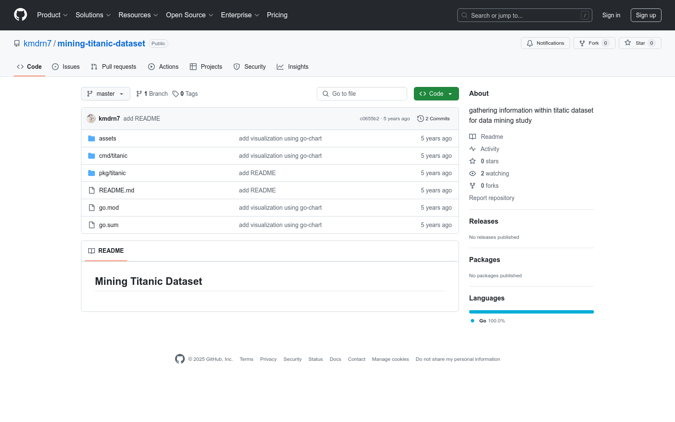The image size is (675, 422).
Task: Select the README tab heading
Action: (106, 251)
